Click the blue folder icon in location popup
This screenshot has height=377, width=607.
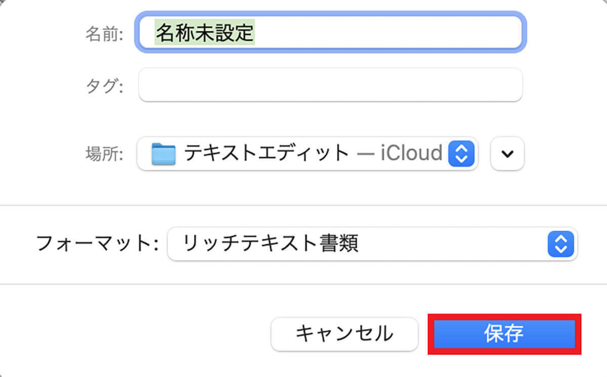[163, 154]
